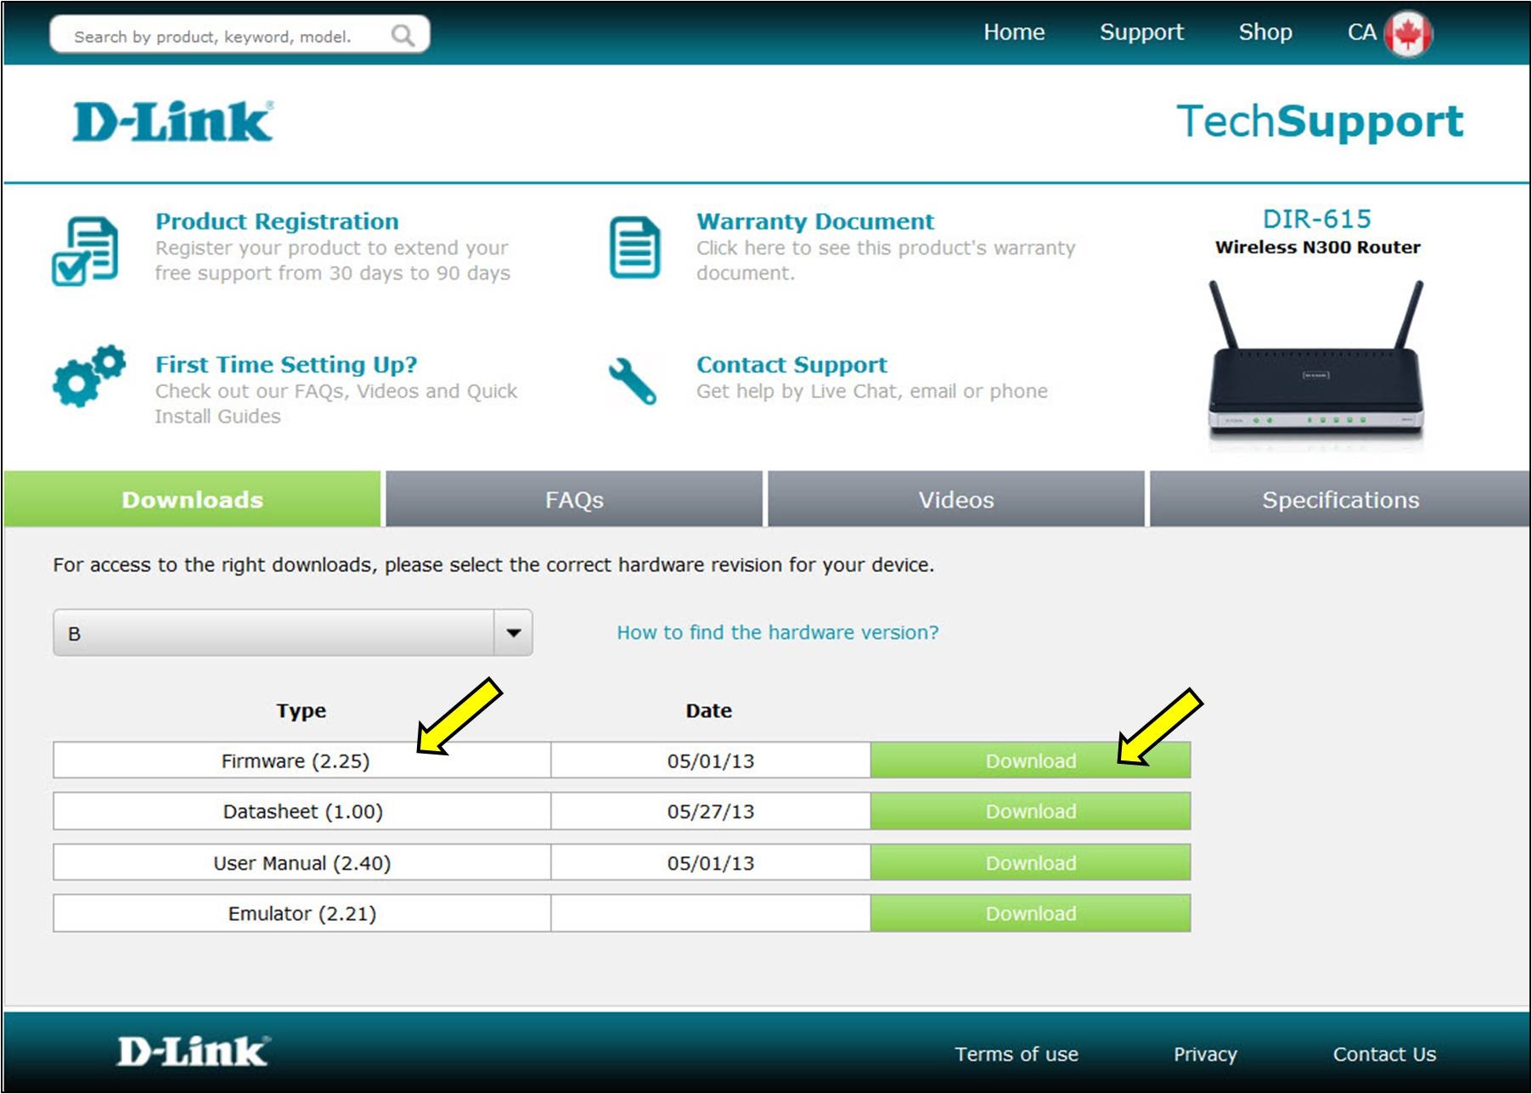Screen dimensions: 1532x1094
Task: Open Terms of use footer link
Action: (x=1017, y=1054)
